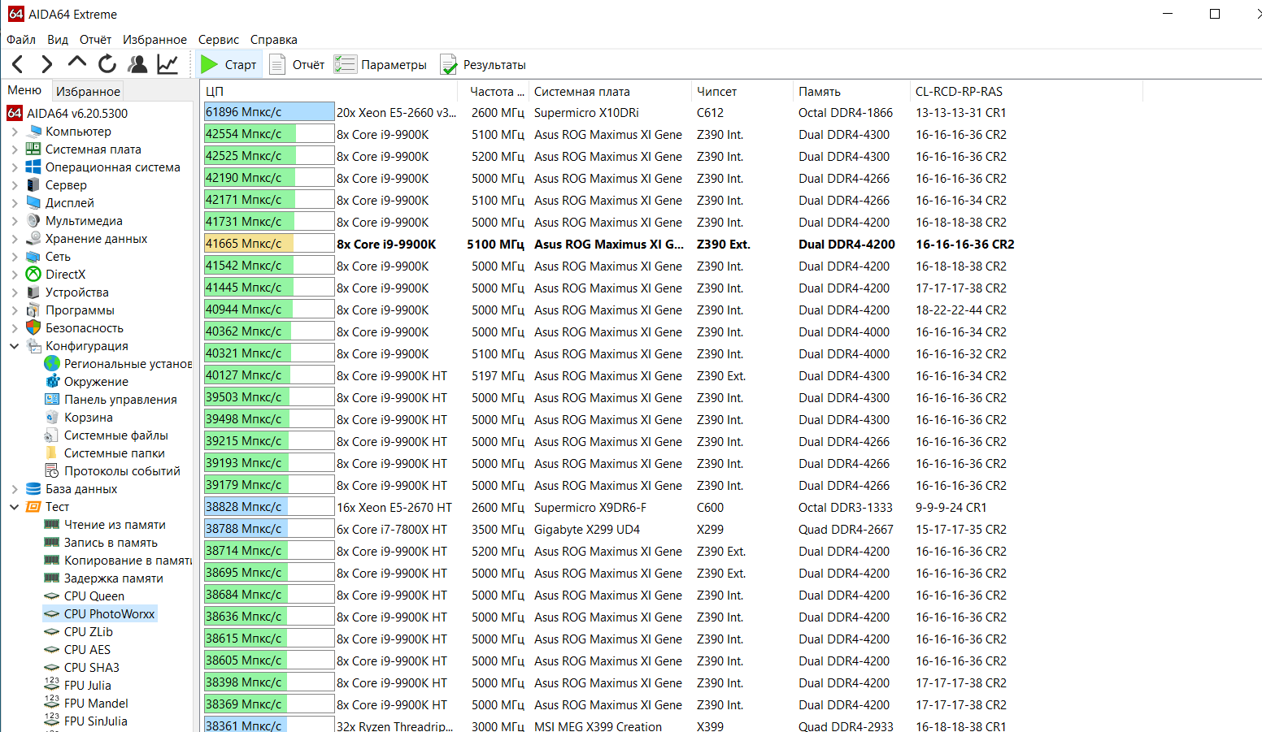Select the Программы icon in tree
Viewport: 1262px width, 732px height.
[33, 310]
